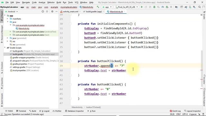The image size is (206, 116).
Task: Expand the res folder
Action: [x=8, y=41]
